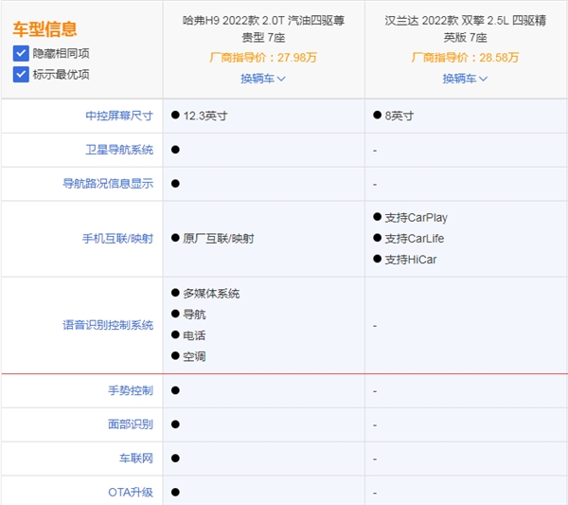568x505 pixels.
Task: Select the 中控屏幕尺寸 row label
Action: 118,116
